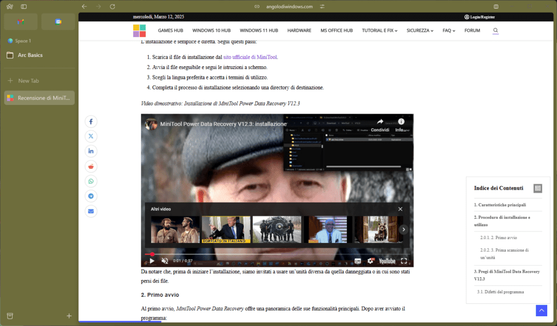Play the video with the play button
This screenshot has height=326, width=557.
point(152,261)
